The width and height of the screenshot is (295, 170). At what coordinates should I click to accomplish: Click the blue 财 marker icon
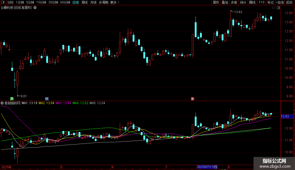click(47, 99)
